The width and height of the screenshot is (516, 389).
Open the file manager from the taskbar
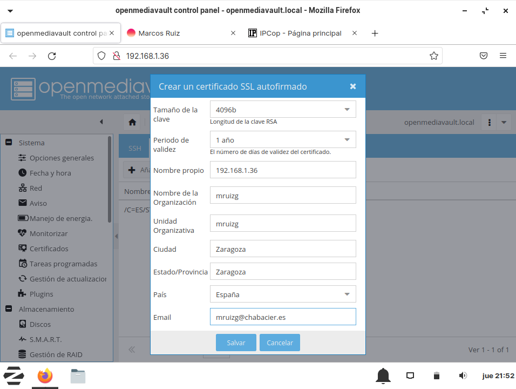[x=78, y=375]
